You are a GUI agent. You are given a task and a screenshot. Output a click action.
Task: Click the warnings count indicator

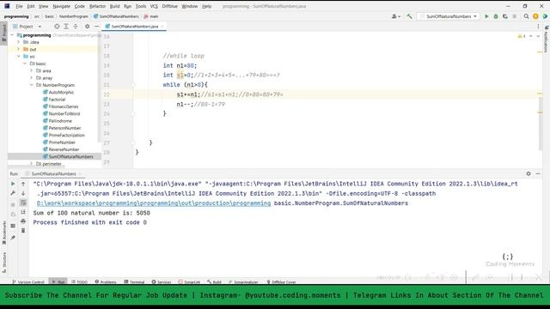click(522, 36)
